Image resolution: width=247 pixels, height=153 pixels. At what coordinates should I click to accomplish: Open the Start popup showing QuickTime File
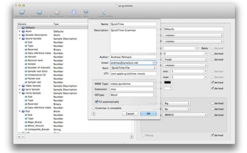click(x=133, y=68)
